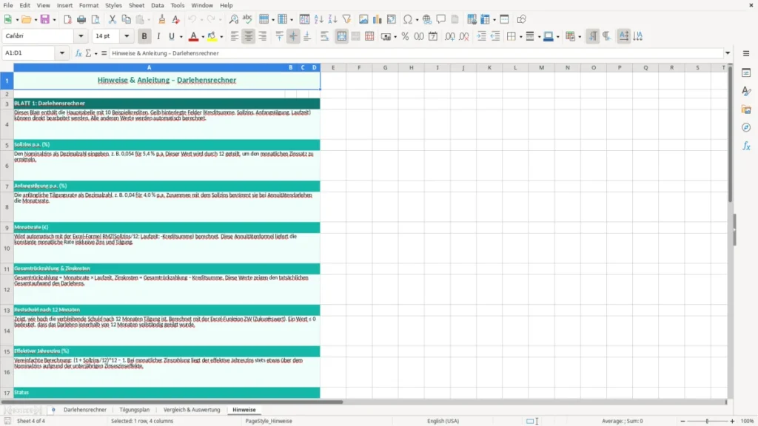This screenshot has width=758, height=426.
Task: Toggle left-to-right text direction
Action: [x=593, y=36]
